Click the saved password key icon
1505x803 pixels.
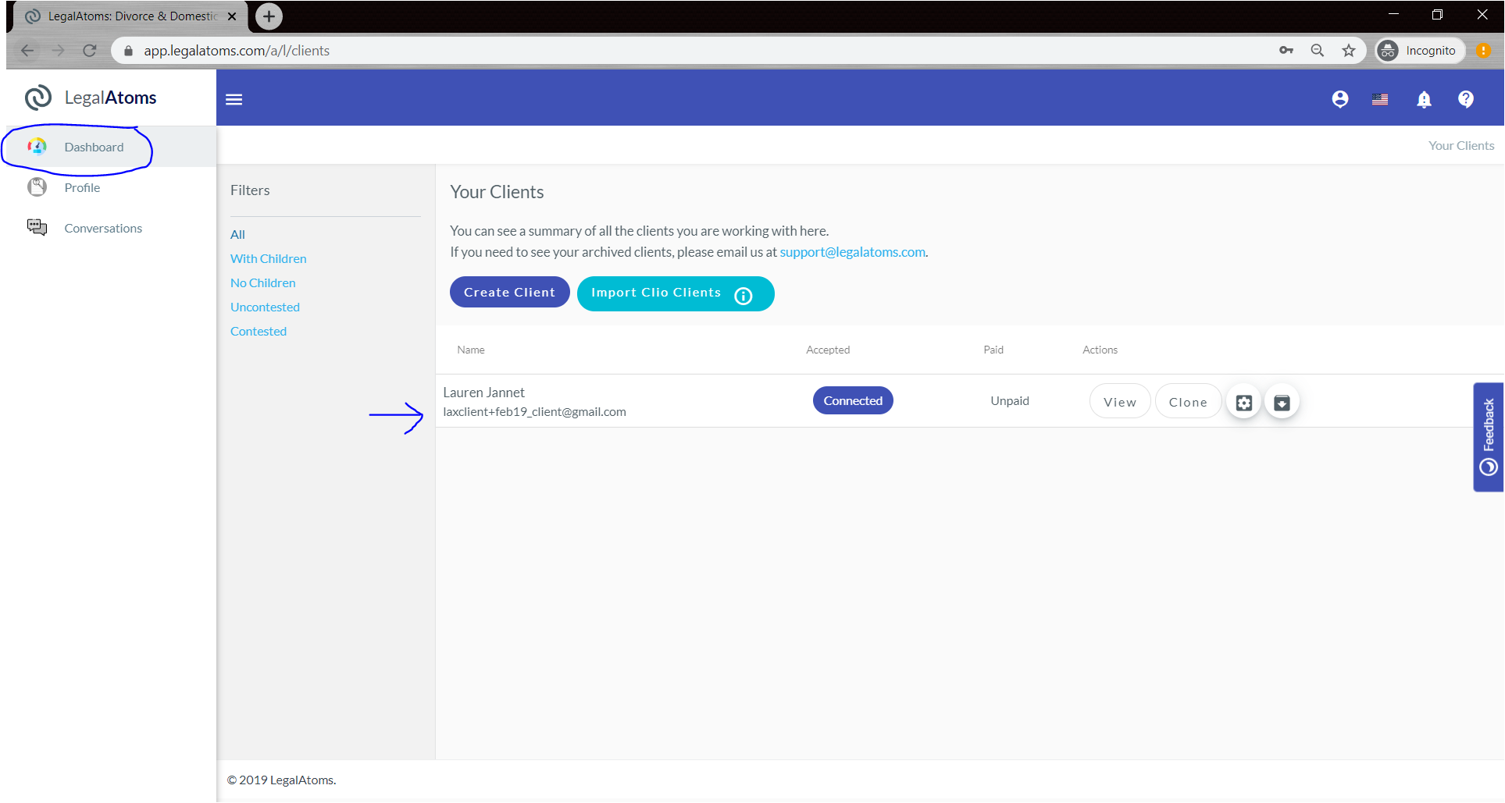pos(1286,51)
